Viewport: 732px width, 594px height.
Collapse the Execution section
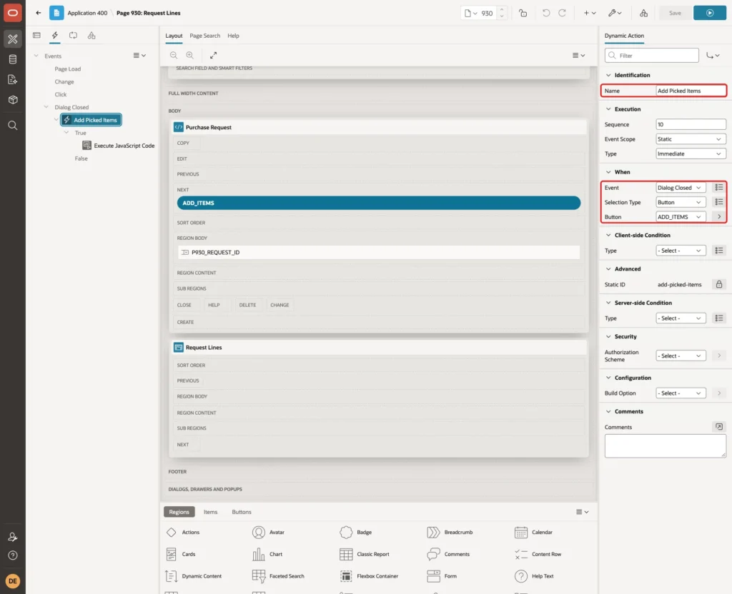pyautogui.click(x=608, y=109)
